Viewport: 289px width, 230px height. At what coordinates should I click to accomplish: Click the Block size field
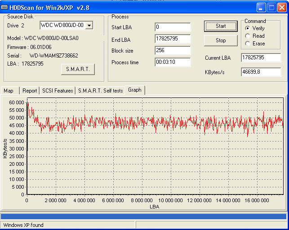(x=173, y=51)
